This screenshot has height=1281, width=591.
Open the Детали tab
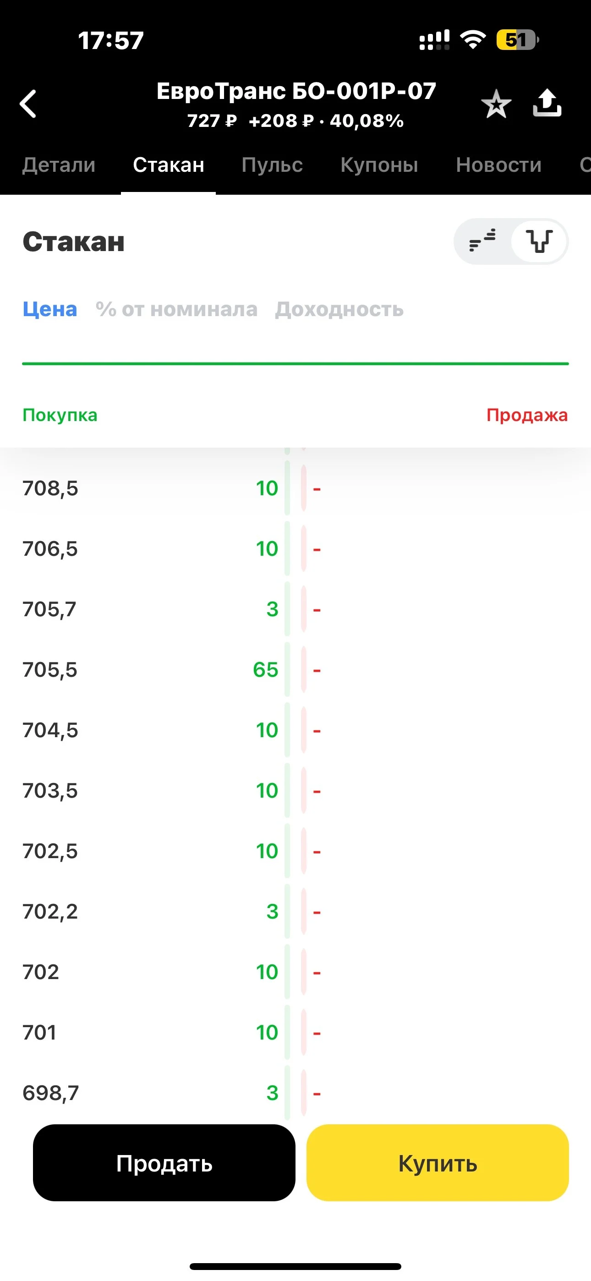click(59, 165)
